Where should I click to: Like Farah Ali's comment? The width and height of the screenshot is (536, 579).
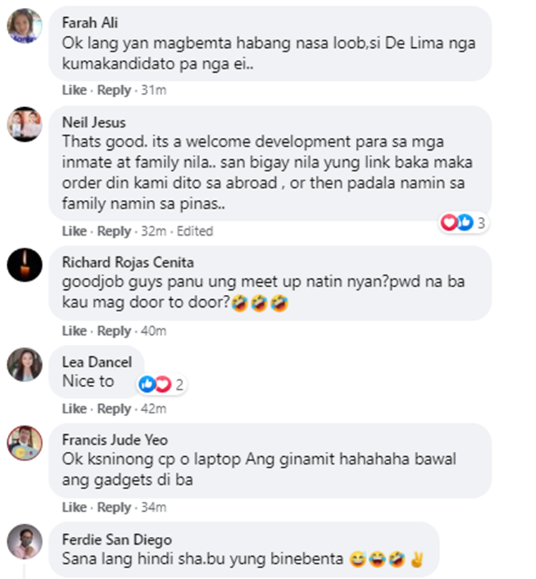[x=74, y=90]
